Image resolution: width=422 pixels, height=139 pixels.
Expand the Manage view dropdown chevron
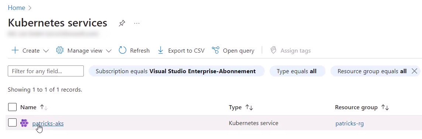(109, 51)
